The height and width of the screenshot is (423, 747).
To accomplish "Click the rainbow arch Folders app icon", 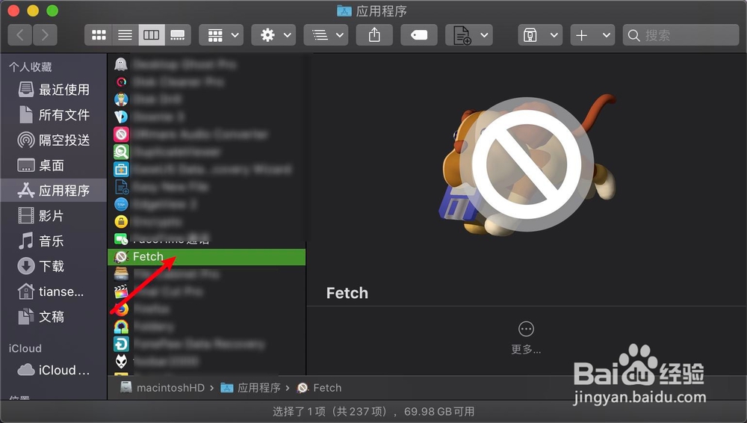I will pyautogui.click(x=121, y=327).
